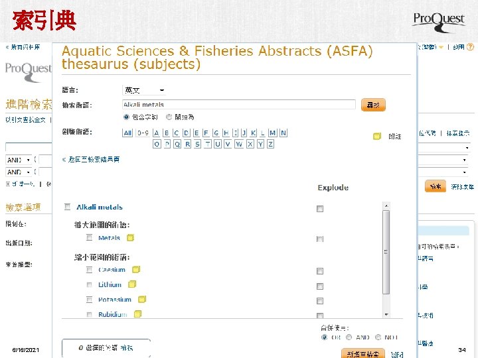Select the NOT combine radio button

click(378, 337)
